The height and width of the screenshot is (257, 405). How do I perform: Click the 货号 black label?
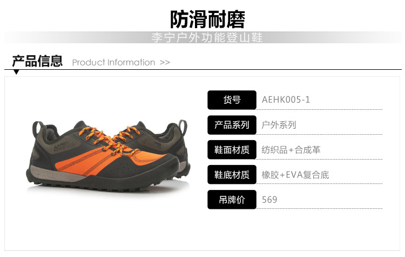[232, 100]
